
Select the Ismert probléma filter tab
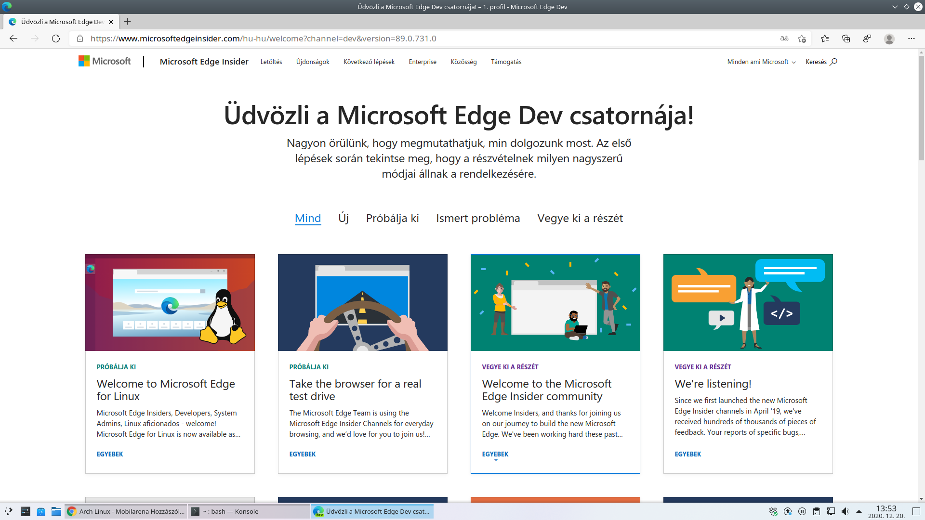point(478,218)
